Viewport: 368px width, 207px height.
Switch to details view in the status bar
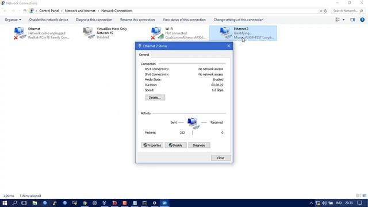358,195
